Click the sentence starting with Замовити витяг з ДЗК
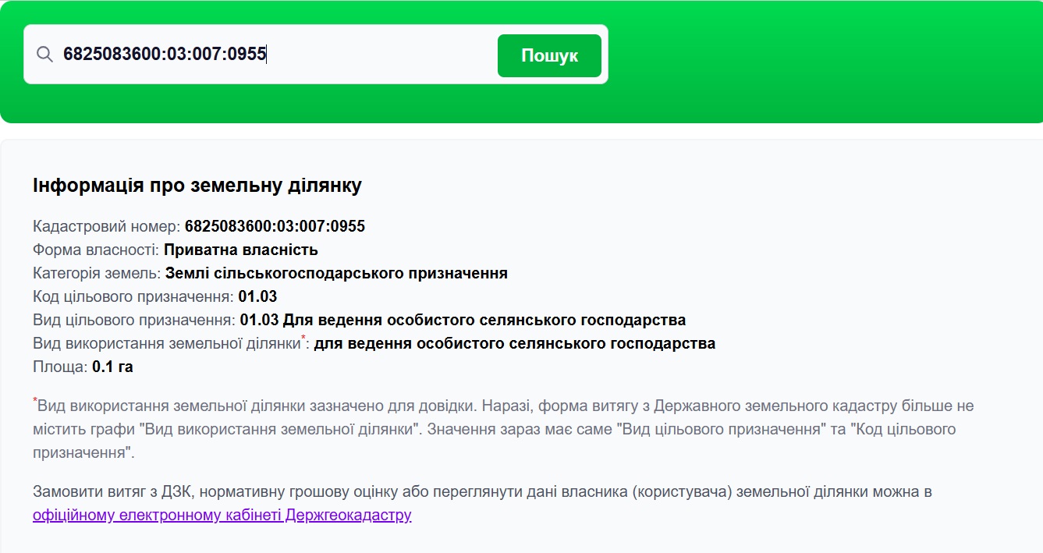 [x=482, y=492]
